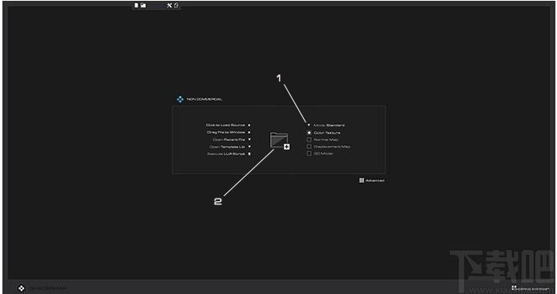Click the Advanced grid icon
Image resolution: width=557 pixels, height=294 pixels.
click(x=361, y=180)
